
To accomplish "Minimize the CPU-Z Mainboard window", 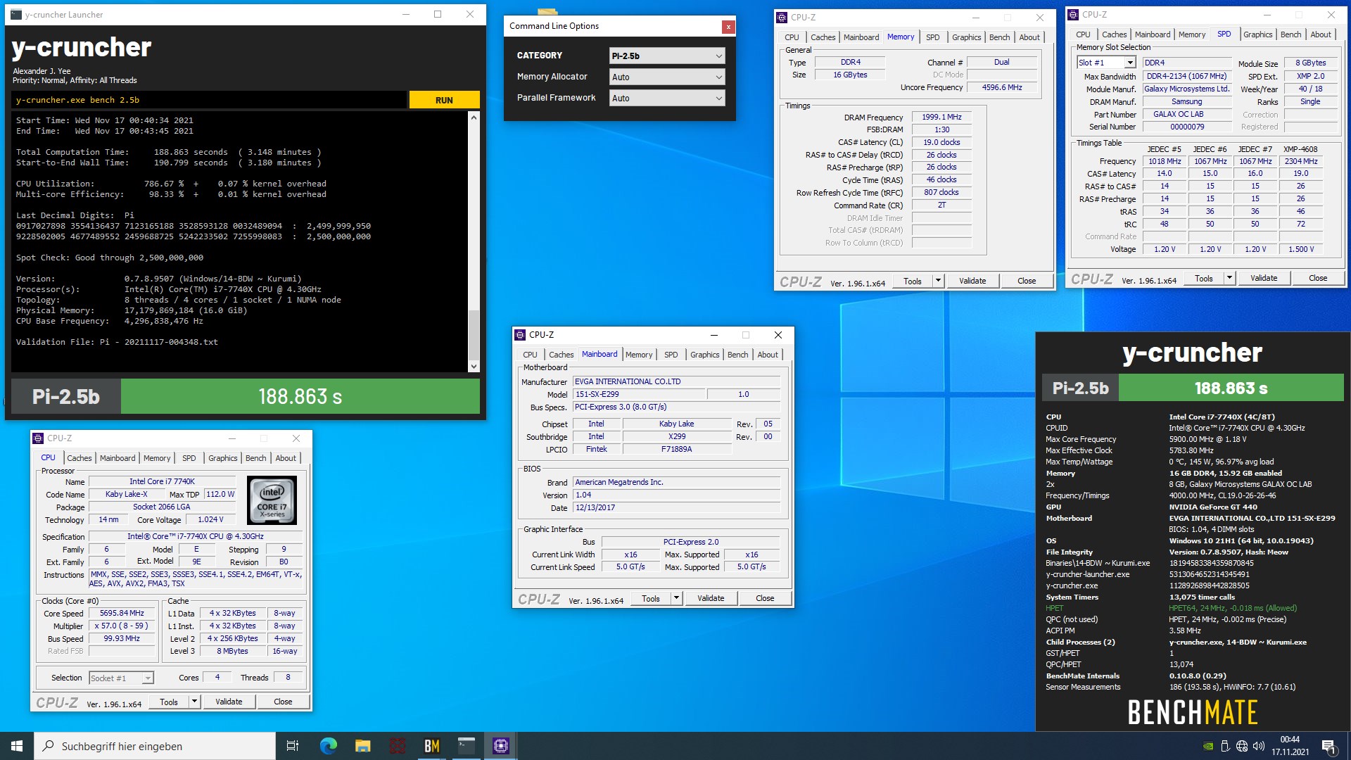I will [x=714, y=335].
